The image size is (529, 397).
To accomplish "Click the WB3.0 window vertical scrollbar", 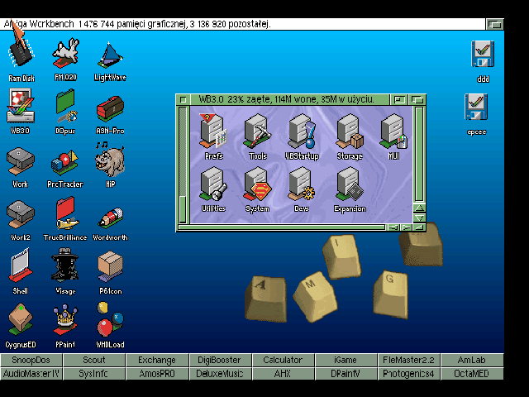I will (x=419, y=155).
